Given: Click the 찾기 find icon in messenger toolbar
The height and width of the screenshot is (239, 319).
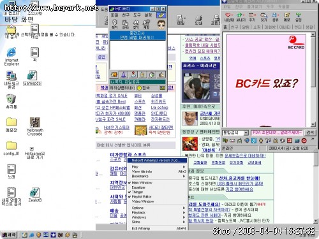Looking at the screenshot, I should (263, 17).
